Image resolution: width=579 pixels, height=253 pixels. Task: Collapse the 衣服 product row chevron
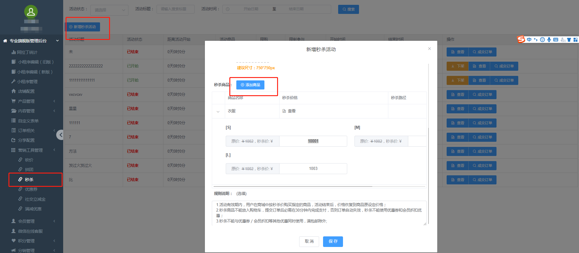218,112
